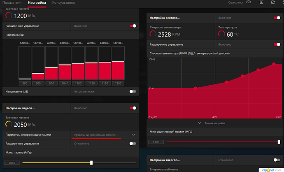Click the Мин. акустический предел (МГц) label

[x=171, y=132]
